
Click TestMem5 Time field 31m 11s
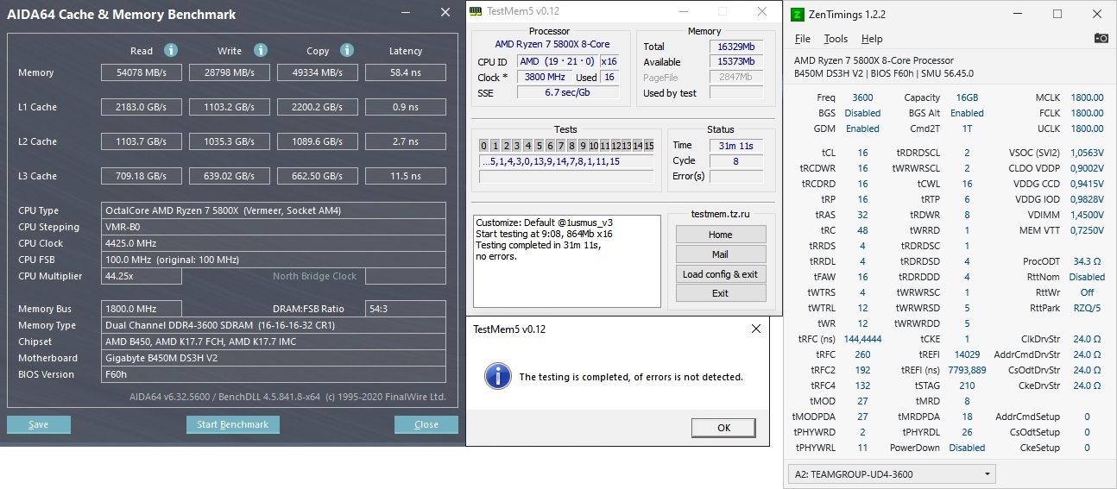pos(736,146)
